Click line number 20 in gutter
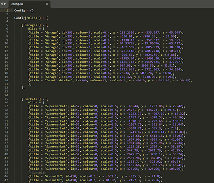214x183 pixels. 6,81
